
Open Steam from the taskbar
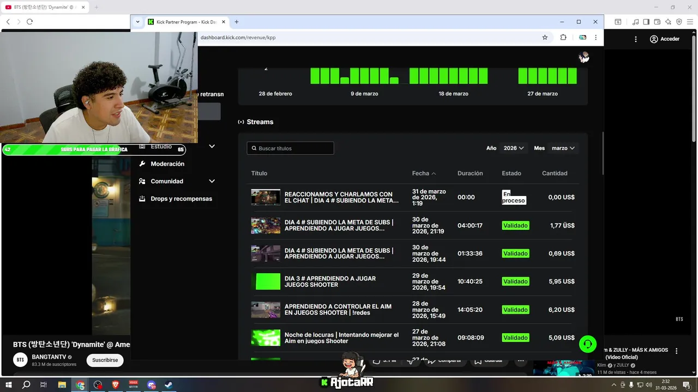pos(169,385)
